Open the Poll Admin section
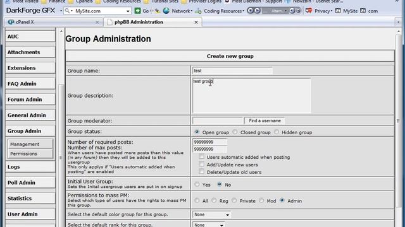 pos(30,182)
